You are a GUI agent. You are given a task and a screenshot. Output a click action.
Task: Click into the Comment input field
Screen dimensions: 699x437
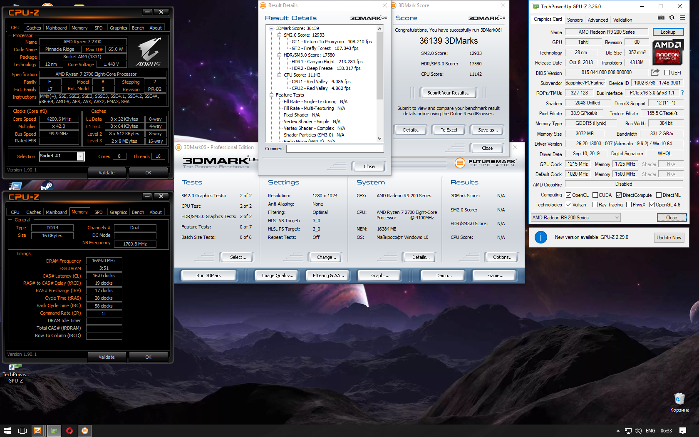click(335, 149)
